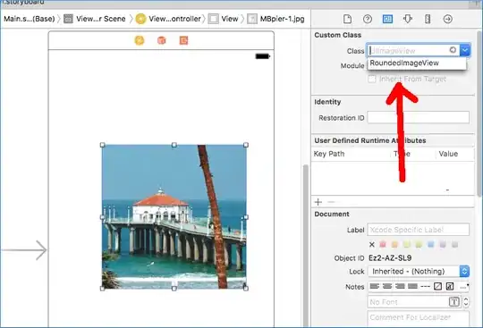The image size is (483, 328).
Task: Pick the orange label color swatch
Action: pyautogui.click(x=394, y=245)
